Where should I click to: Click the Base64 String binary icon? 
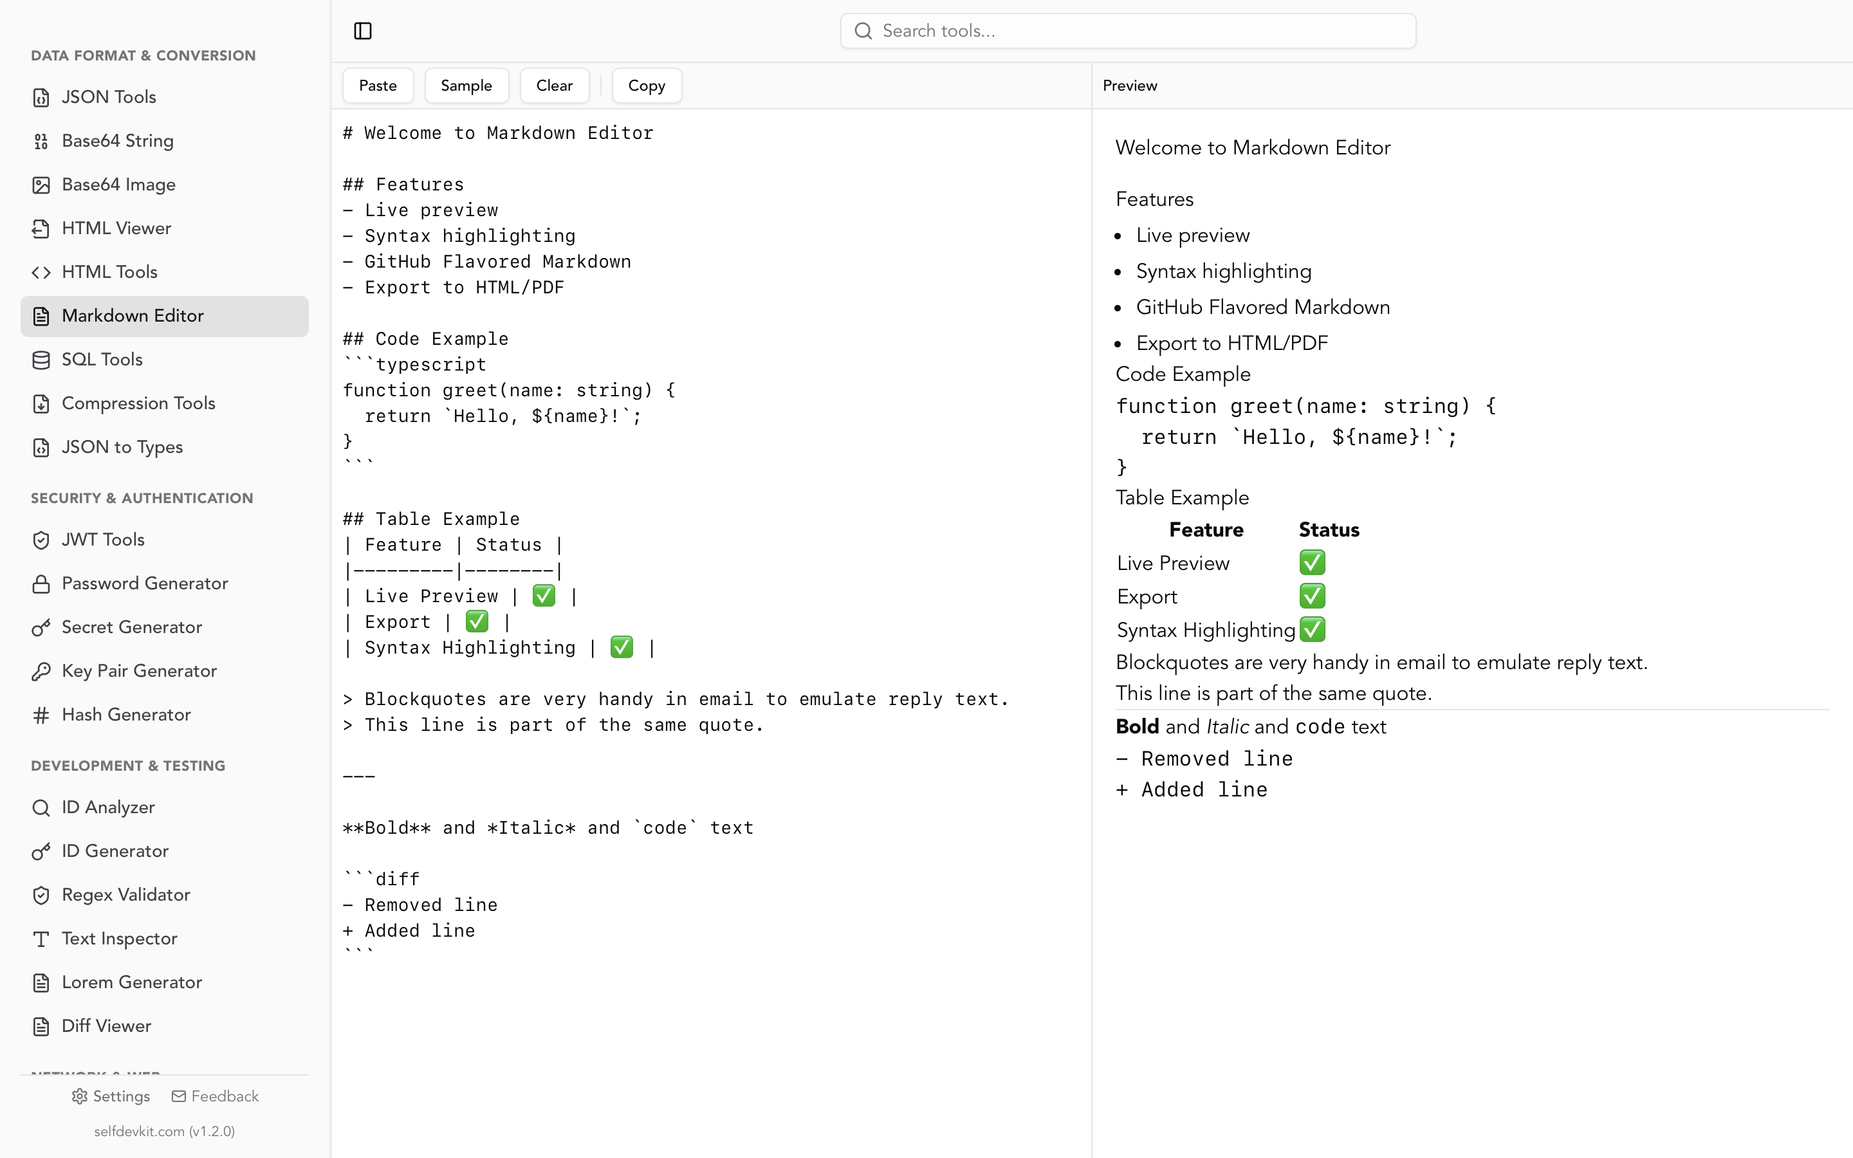coord(41,141)
